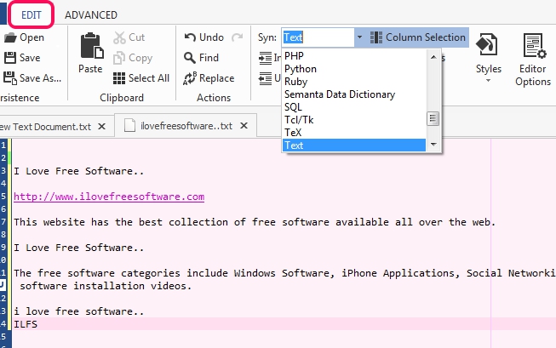
Task: Toggle Column Selection mode
Action: (418, 37)
